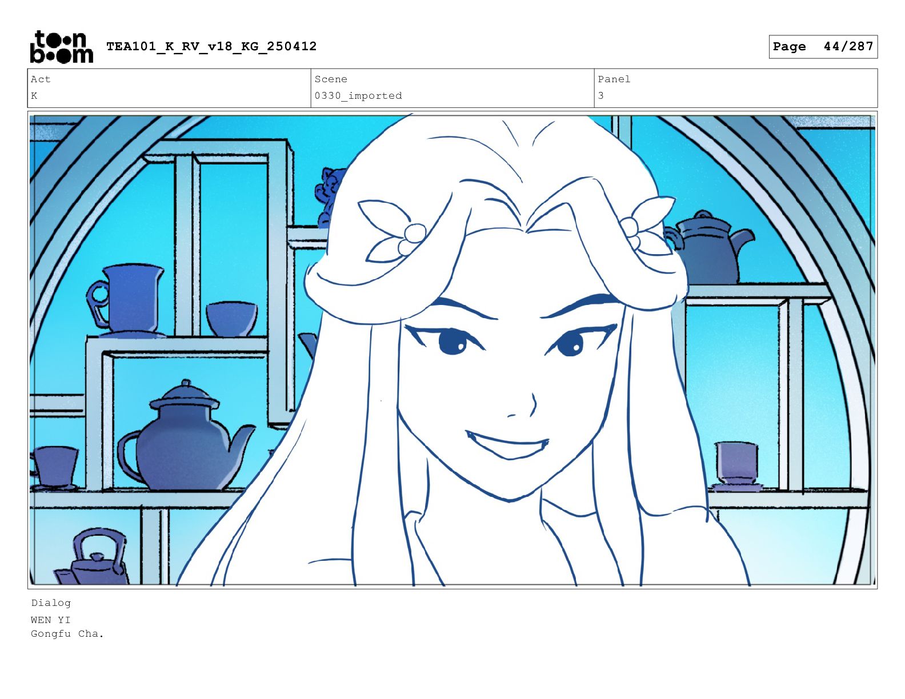
Task: Select scene name 0330_imported
Action: 358,96
